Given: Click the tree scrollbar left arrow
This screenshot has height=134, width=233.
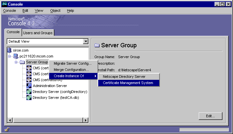Looking at the screenshot, I should [10, 120].
